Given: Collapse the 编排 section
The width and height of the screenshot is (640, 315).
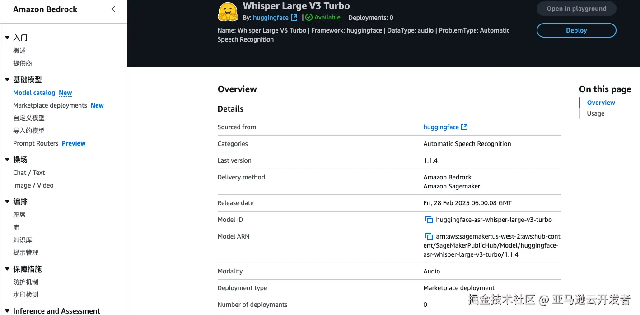Looking at the screenshot, I should 7,202.
